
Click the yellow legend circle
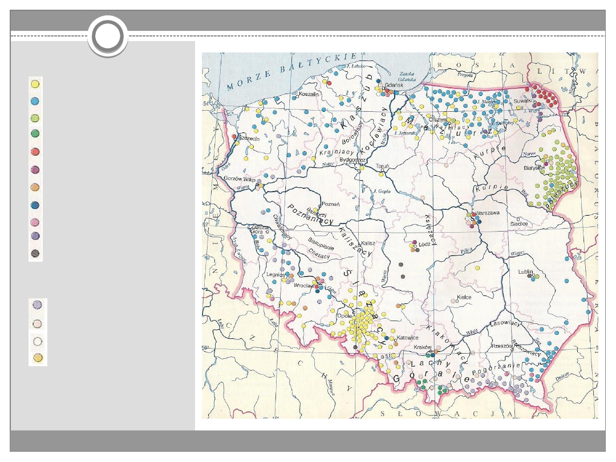(35, 84)
